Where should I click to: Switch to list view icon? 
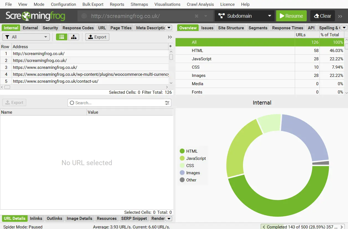(61, 37)
